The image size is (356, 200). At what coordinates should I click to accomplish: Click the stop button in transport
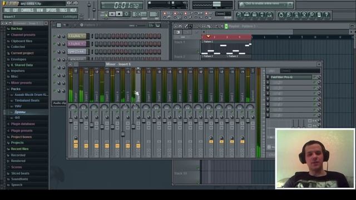click(x=119, y=14)
